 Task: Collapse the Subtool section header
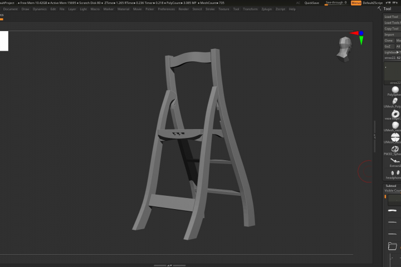click(391, 186)
